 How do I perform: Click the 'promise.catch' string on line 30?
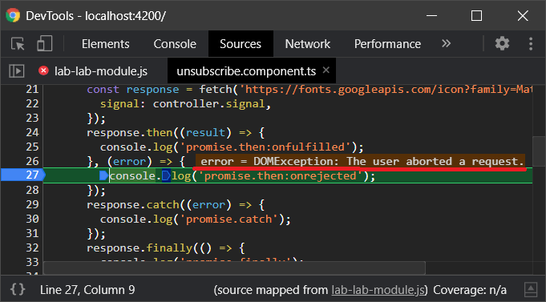point(229,219)
